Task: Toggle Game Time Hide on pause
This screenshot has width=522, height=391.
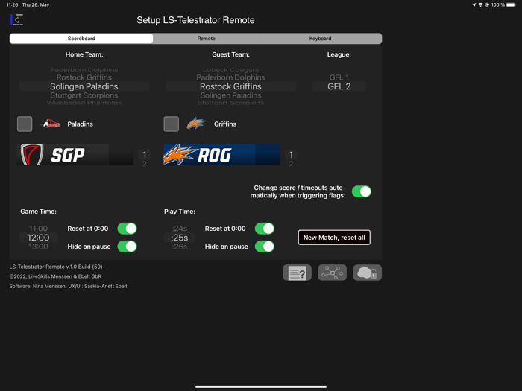Action: click(128, 247)
